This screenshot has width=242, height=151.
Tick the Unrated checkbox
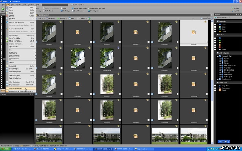[215, 49]
